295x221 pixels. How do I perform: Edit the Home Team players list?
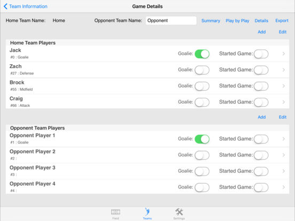(283, 32)
